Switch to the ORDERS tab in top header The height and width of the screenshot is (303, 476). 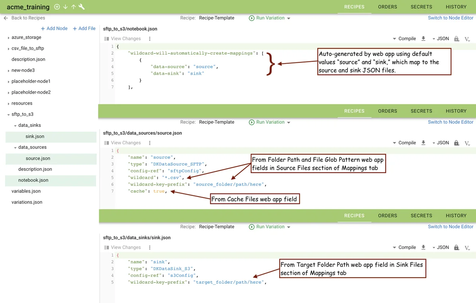tap(388, 7)
